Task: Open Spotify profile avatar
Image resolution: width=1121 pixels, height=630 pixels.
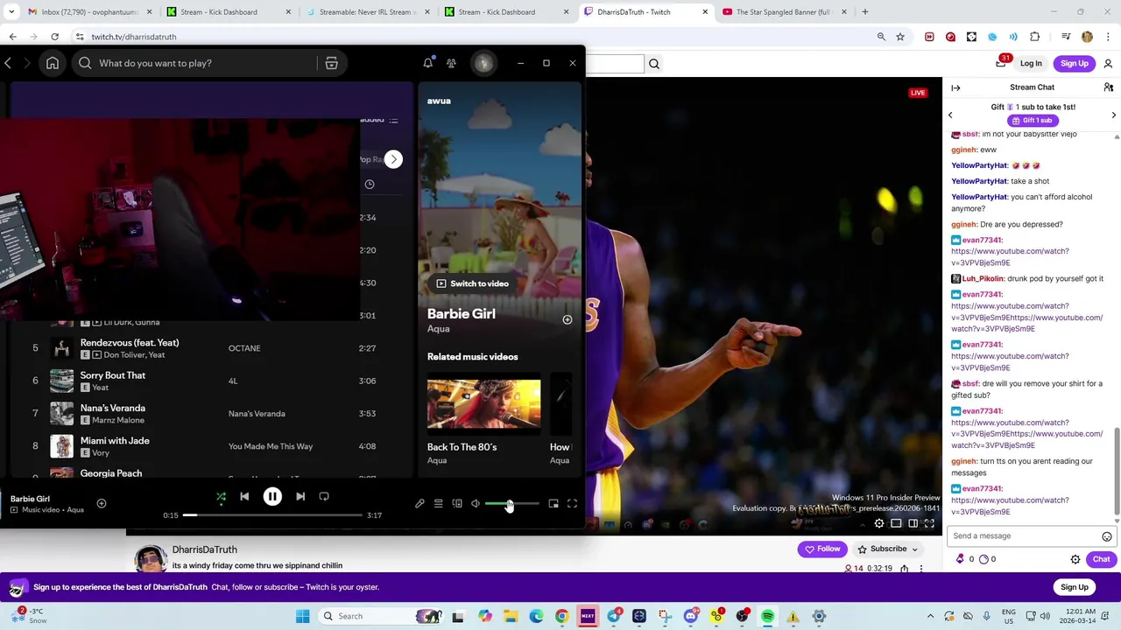Action: pyautogui.click(x=483, y=63)
